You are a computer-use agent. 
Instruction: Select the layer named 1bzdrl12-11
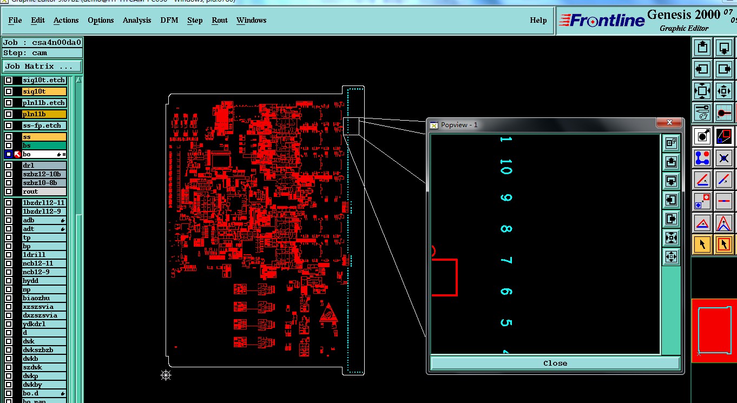pos(44,203)
